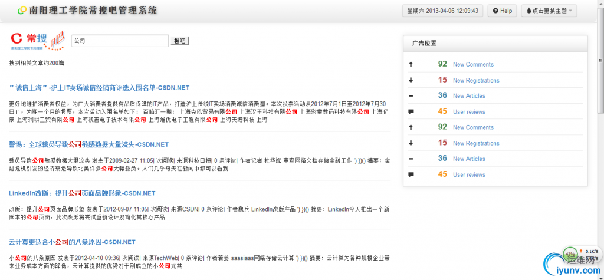The image size is (604, 280).
Task: Click the first red number 15
Action: [x=442, y=80]
